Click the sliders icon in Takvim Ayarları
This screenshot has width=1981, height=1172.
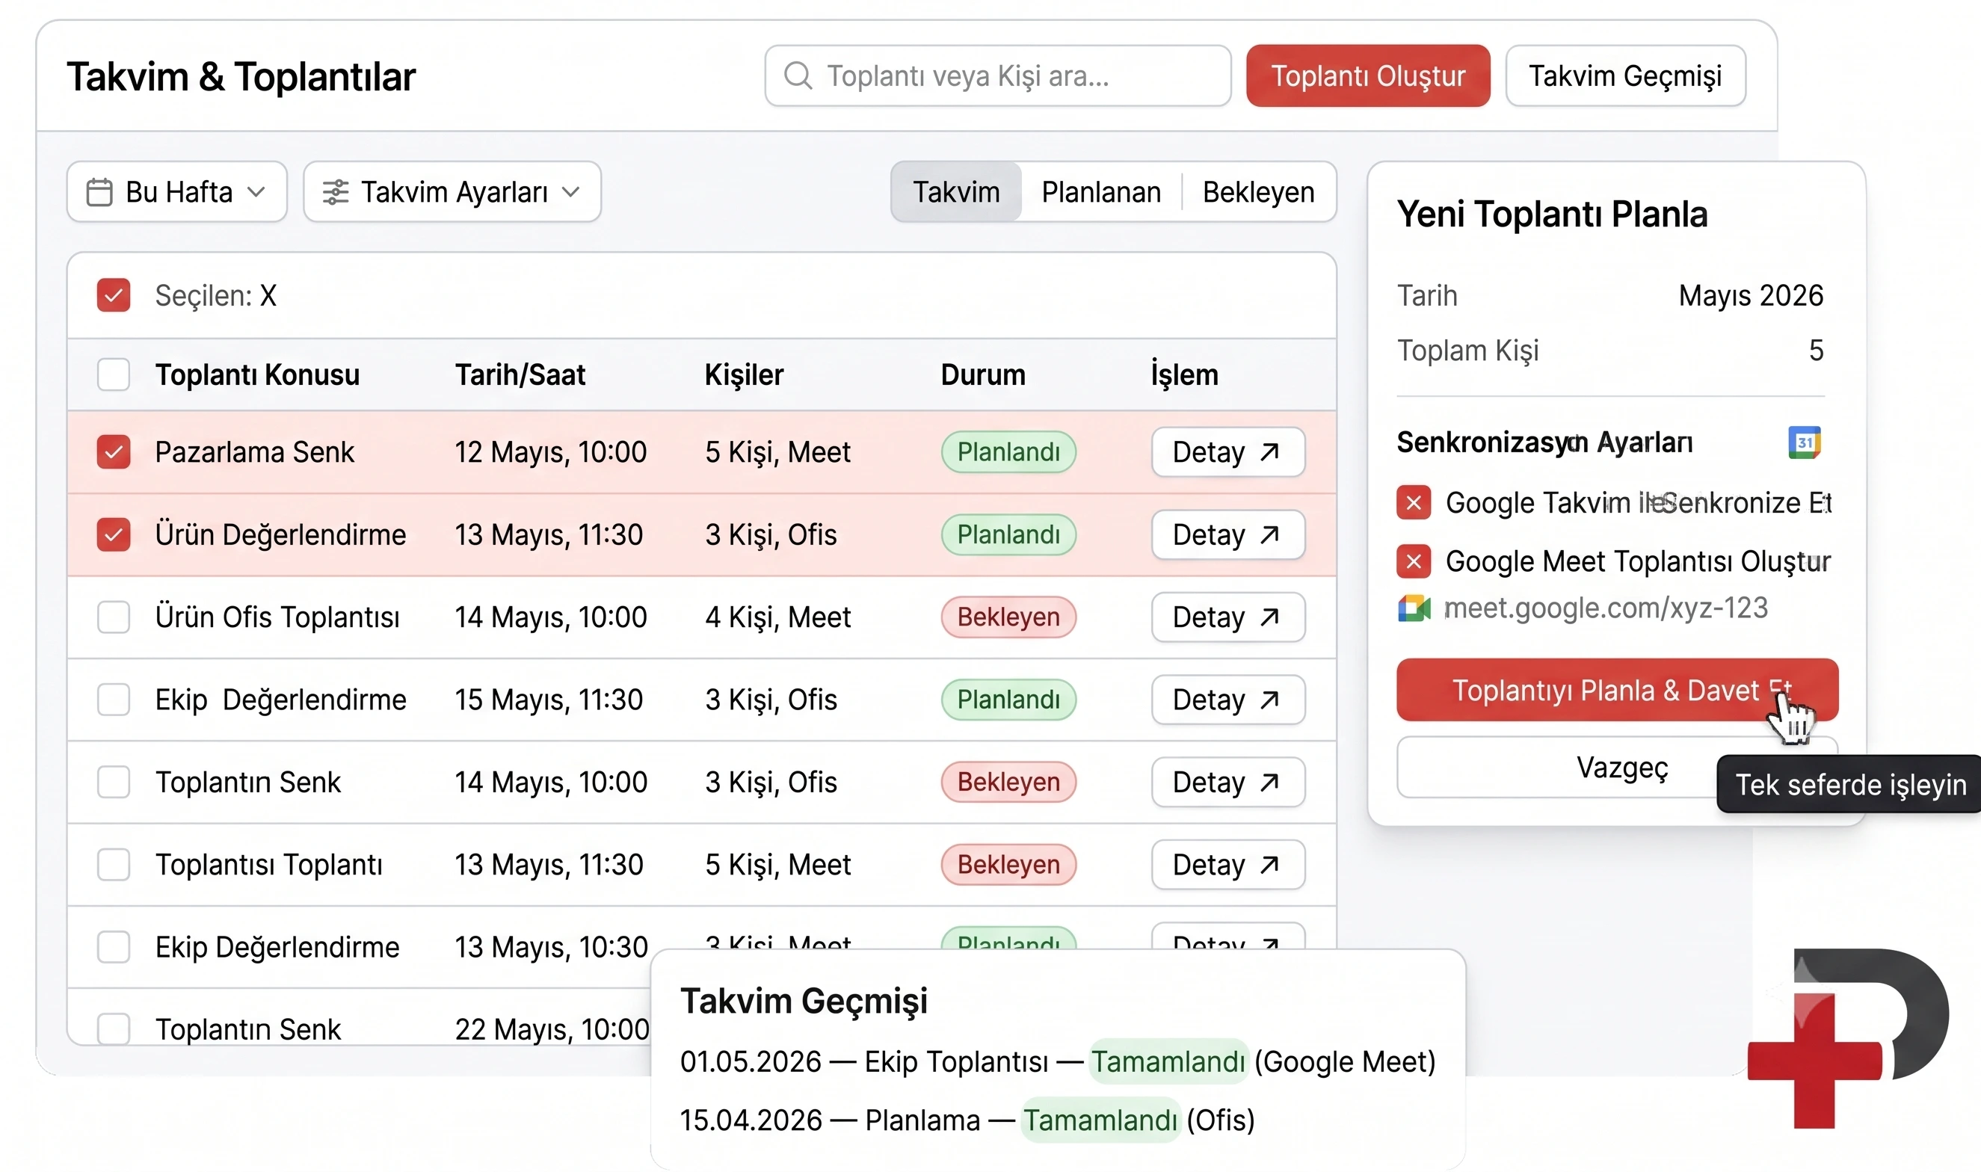point(335,192)
